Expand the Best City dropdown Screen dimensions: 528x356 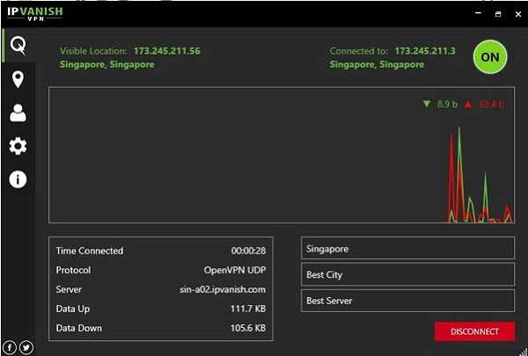pyautogui.click(x=407, y=275)
